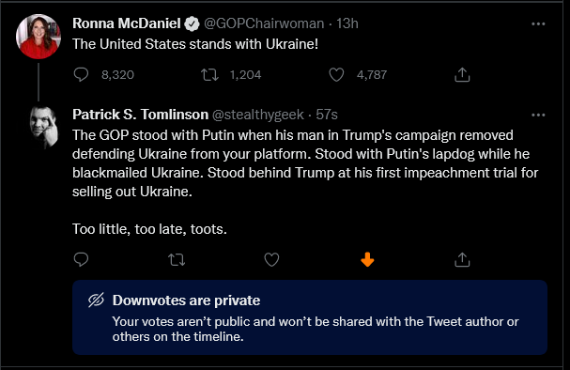Open Ronna McDaniel's profile picture
This screenshot has width=570, height=370.
(x=39, y=37)
